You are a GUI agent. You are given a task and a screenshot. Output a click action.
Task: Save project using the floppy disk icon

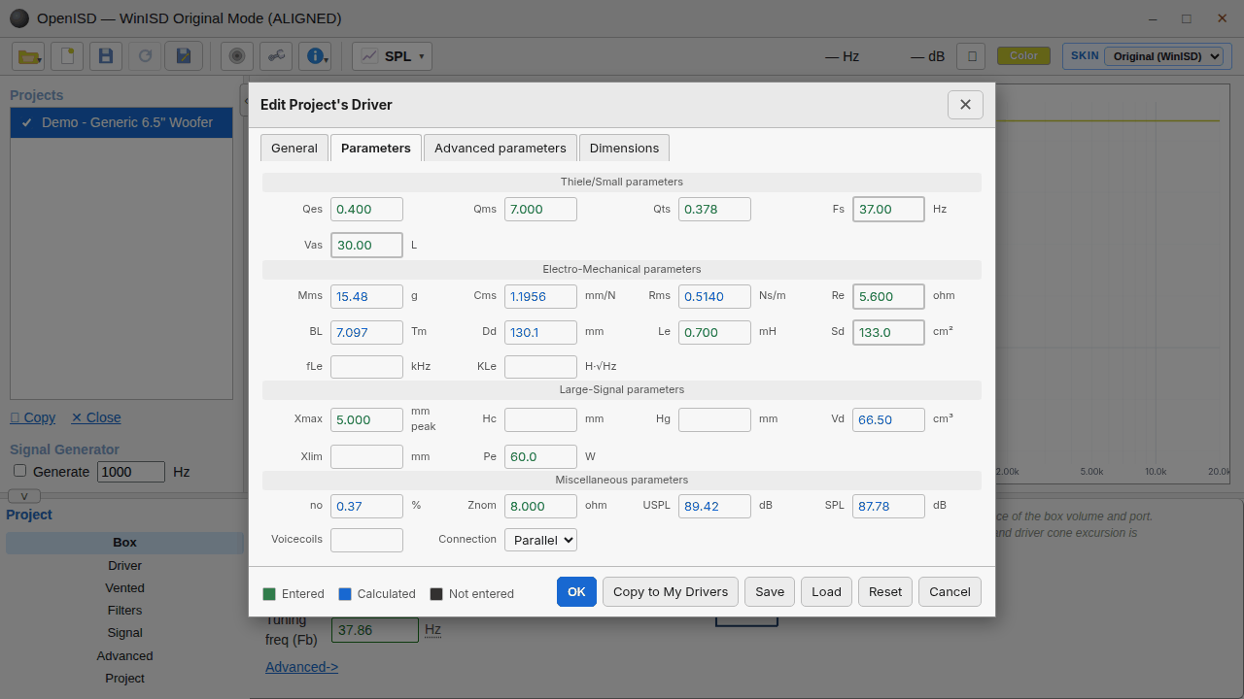(x=106, y=56)
